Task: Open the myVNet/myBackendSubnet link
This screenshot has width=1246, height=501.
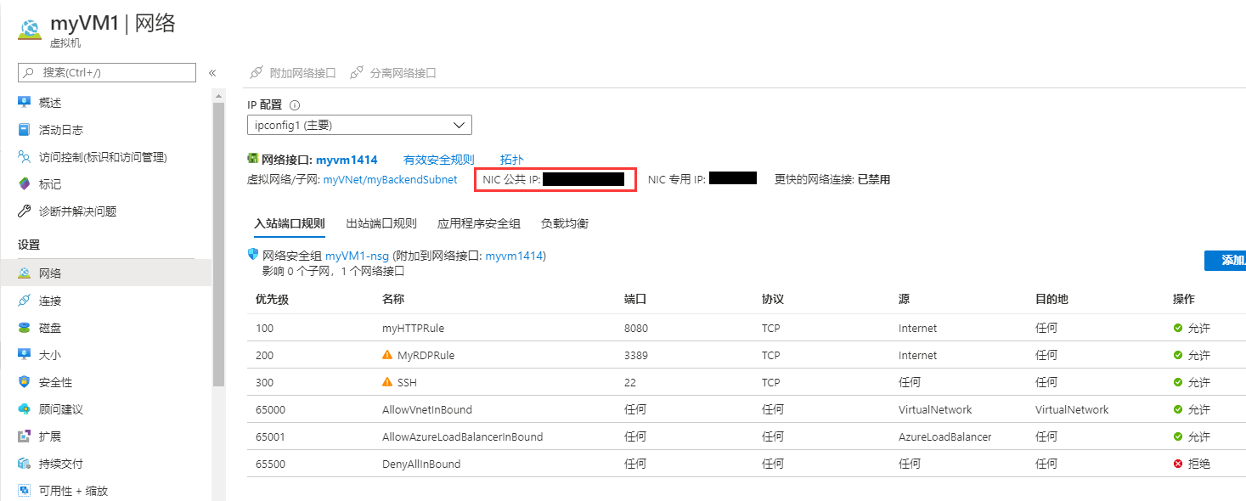Action: pyautogui.click(x=391, y=179)
